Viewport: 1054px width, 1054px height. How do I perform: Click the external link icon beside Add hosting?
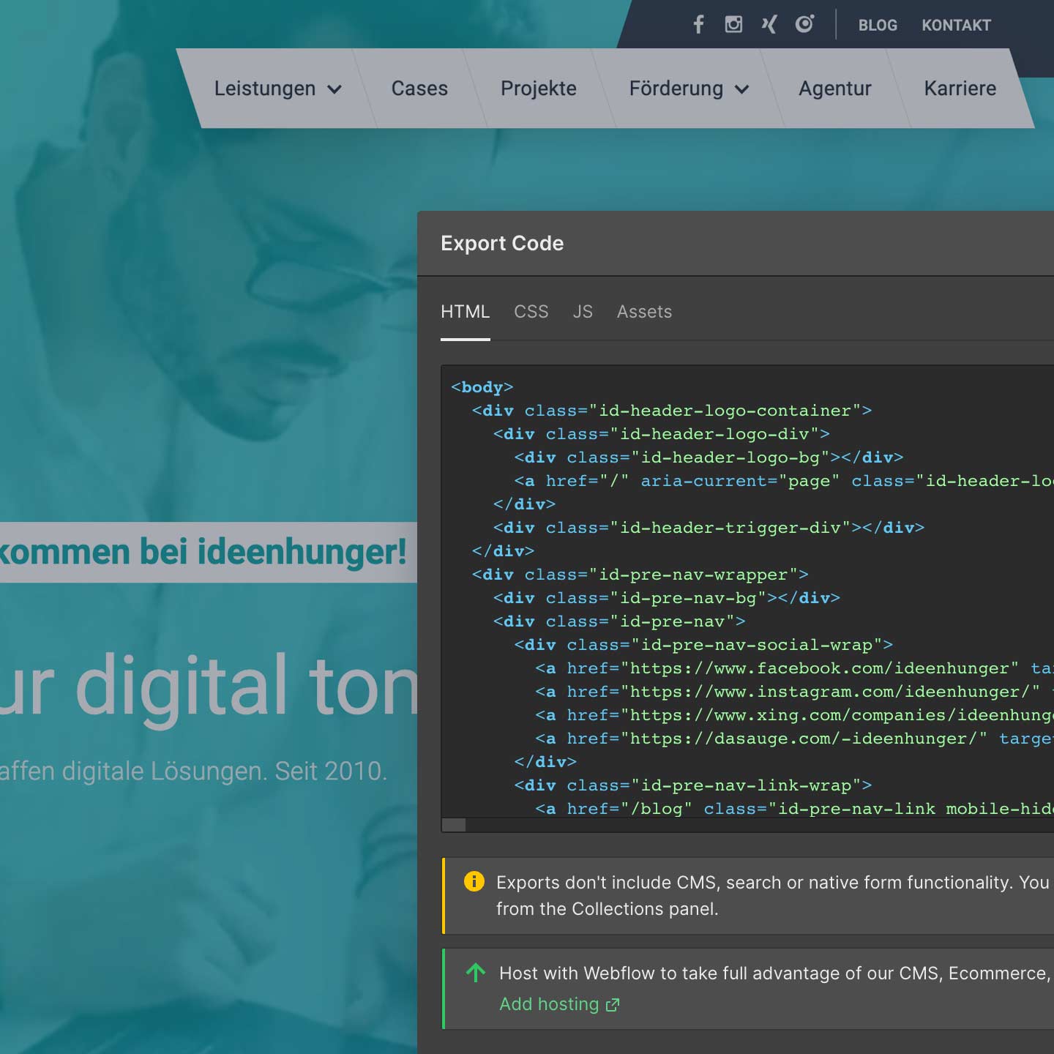click(x=613, y=1005)
